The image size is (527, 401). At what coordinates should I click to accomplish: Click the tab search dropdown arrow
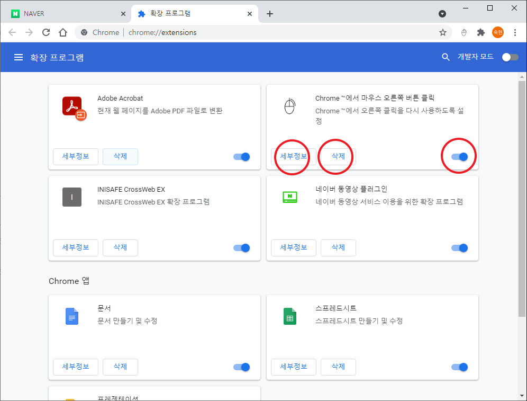tap(442, 14)
